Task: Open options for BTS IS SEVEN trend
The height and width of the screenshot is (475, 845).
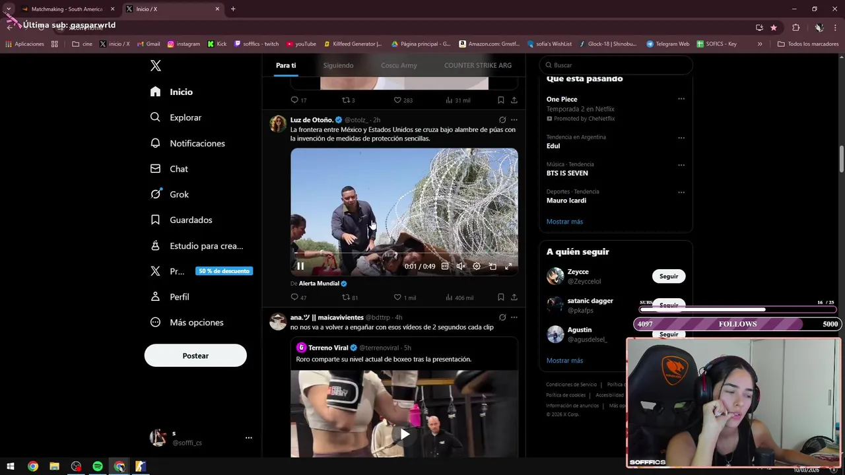Action: click(681, 165)
